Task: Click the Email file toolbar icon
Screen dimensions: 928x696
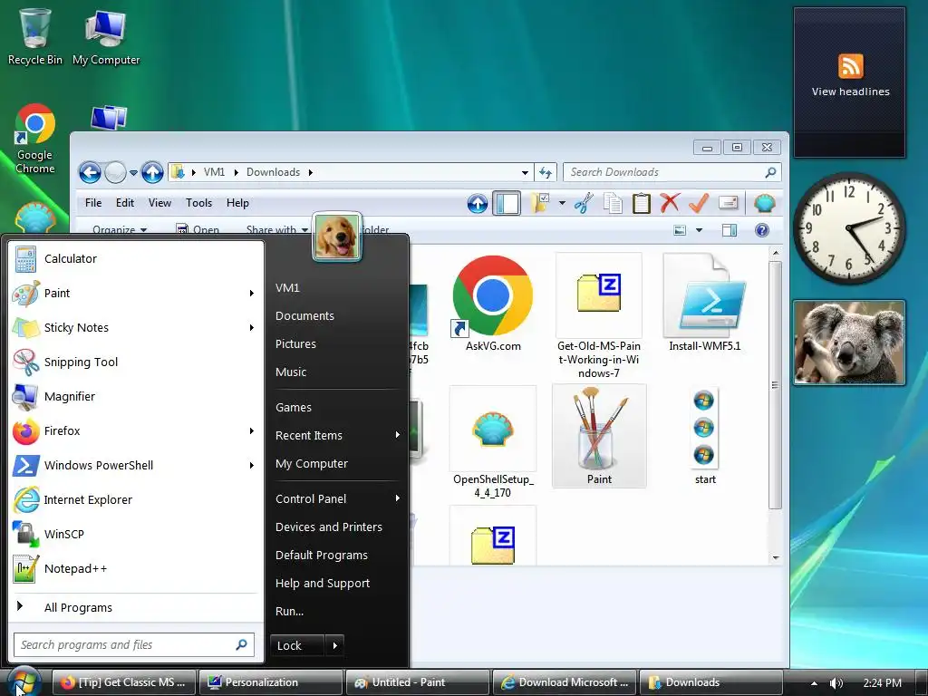Action: (x=728, y=203)
